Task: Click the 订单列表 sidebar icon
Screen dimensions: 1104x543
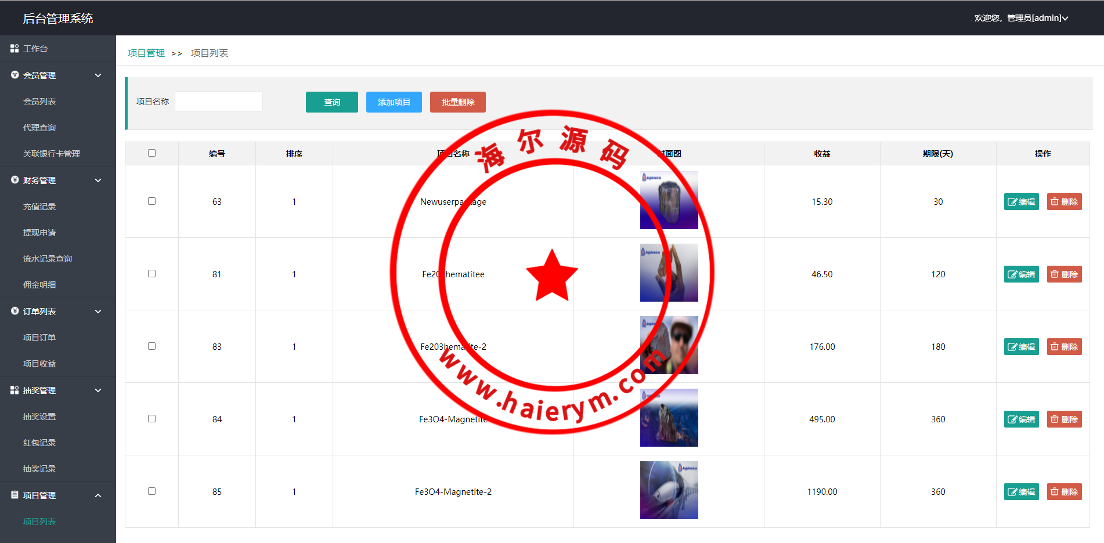Action: (x=15, y=311)
